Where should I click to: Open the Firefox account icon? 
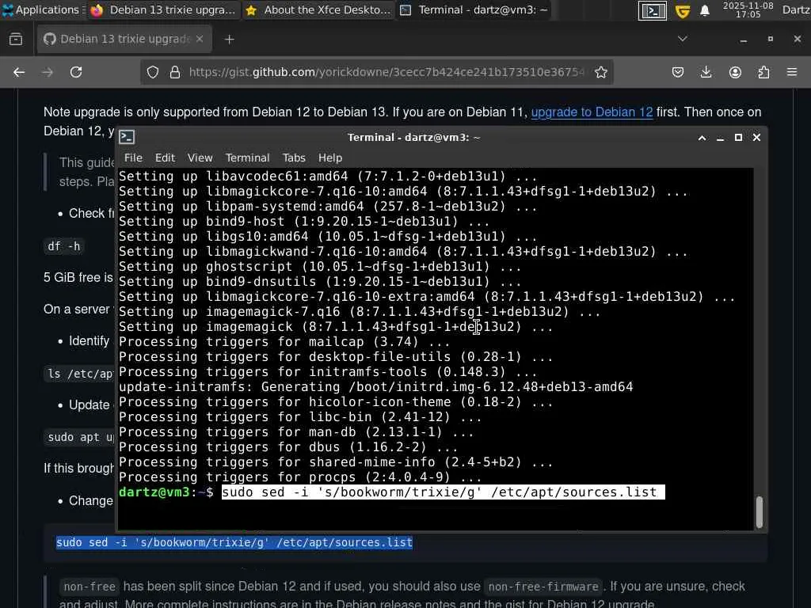coord(735,72)
